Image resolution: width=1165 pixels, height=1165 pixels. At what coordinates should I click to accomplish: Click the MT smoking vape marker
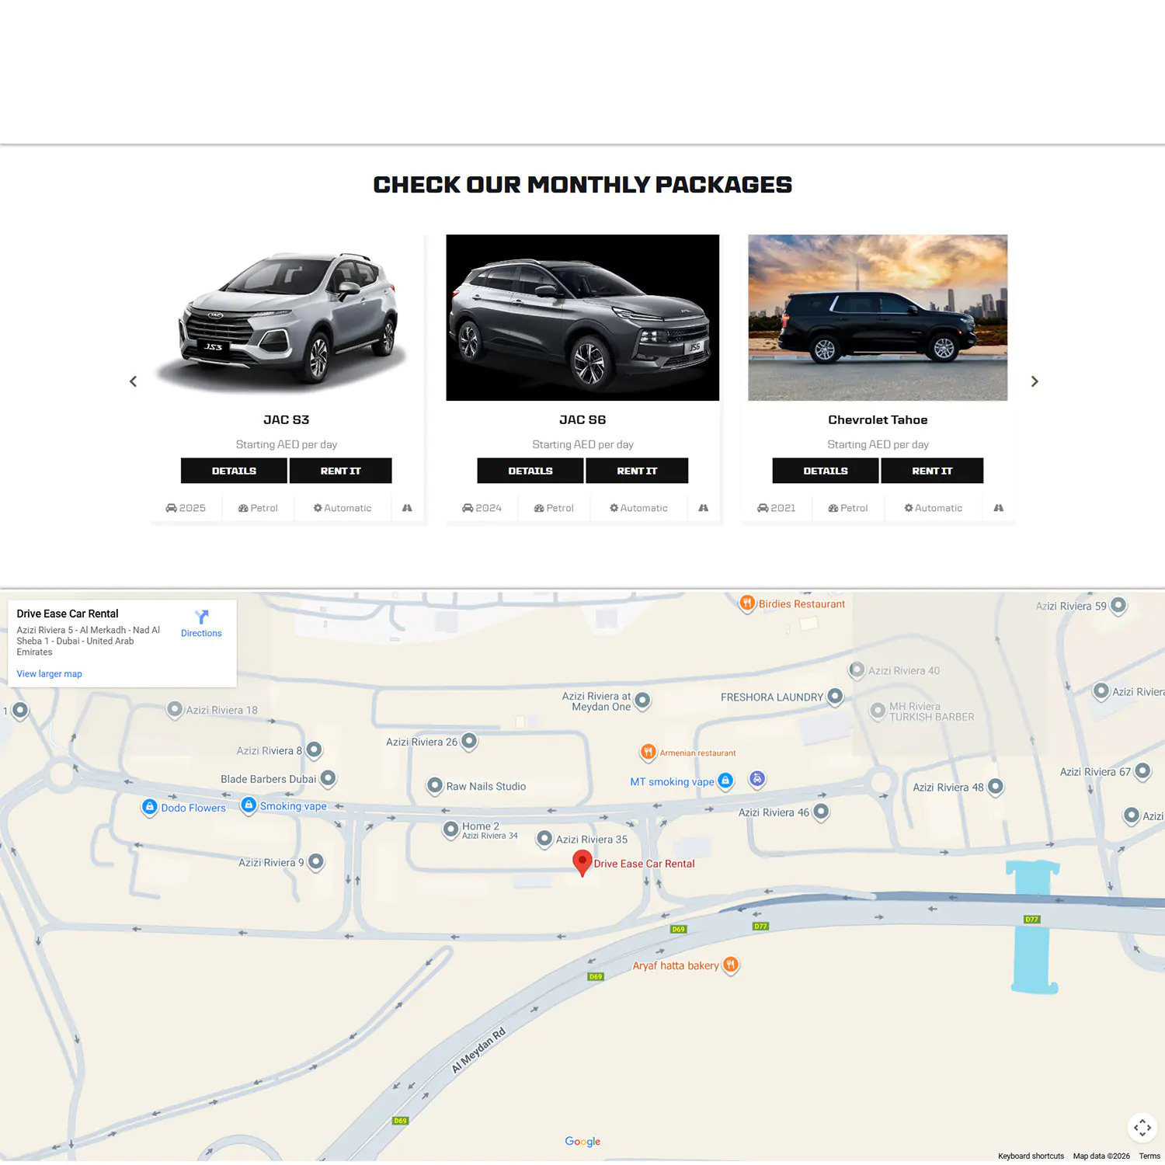click(x=725, y=781)
